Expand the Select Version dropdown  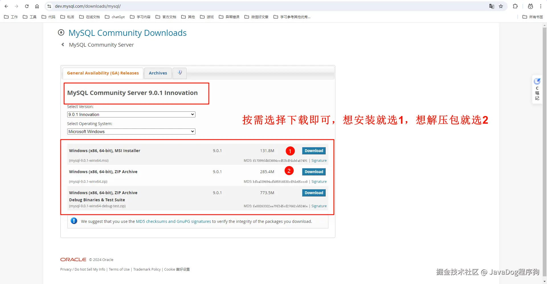point(131,114)
